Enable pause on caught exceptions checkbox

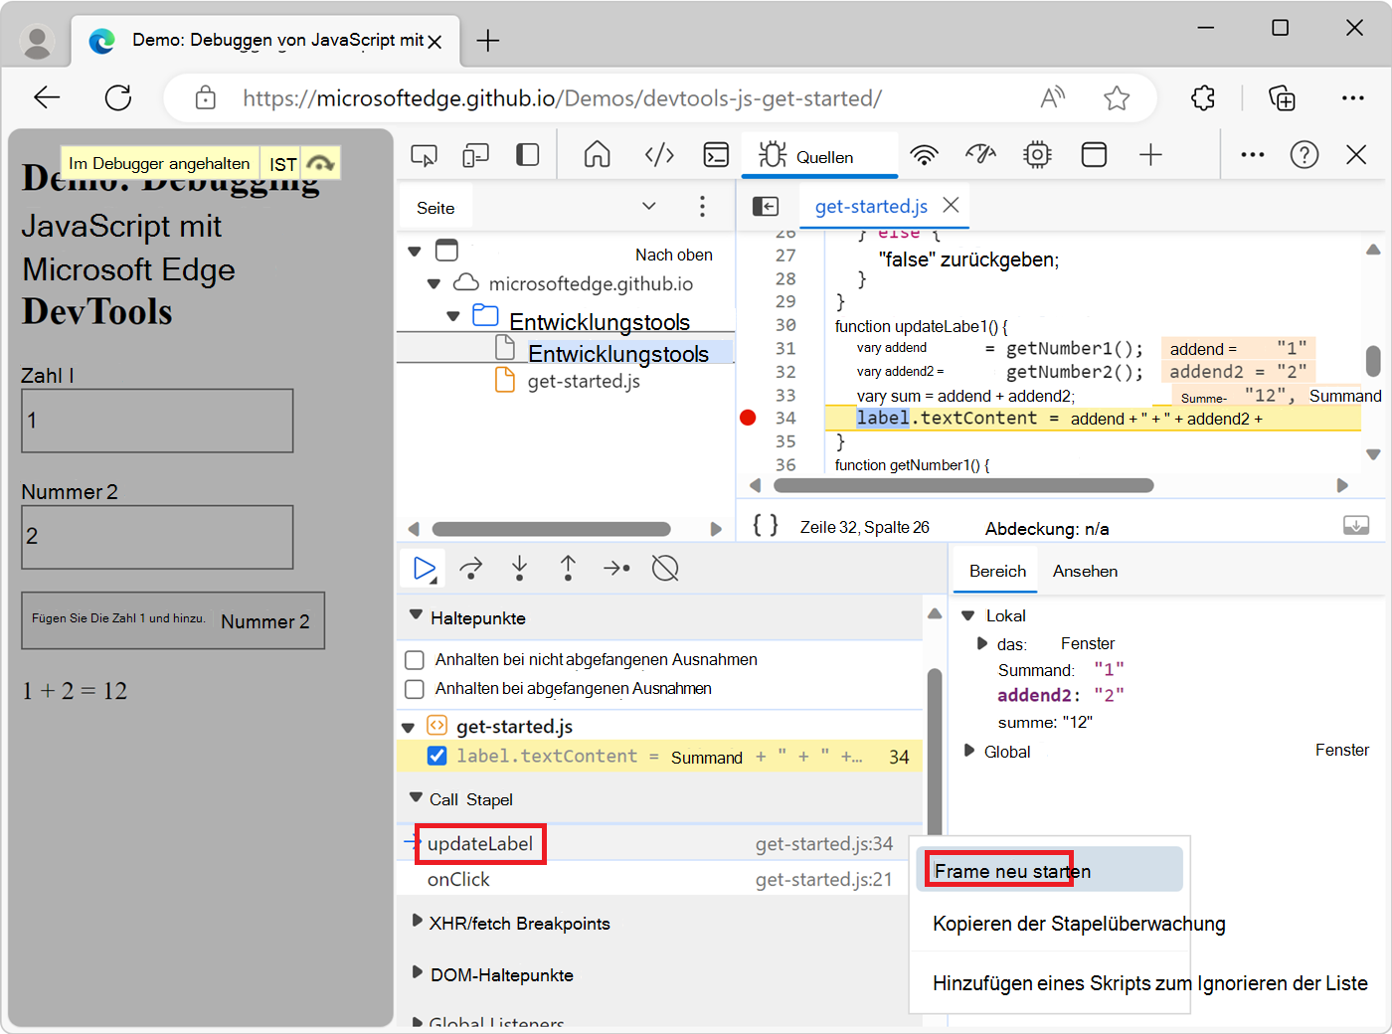point(416,689)
